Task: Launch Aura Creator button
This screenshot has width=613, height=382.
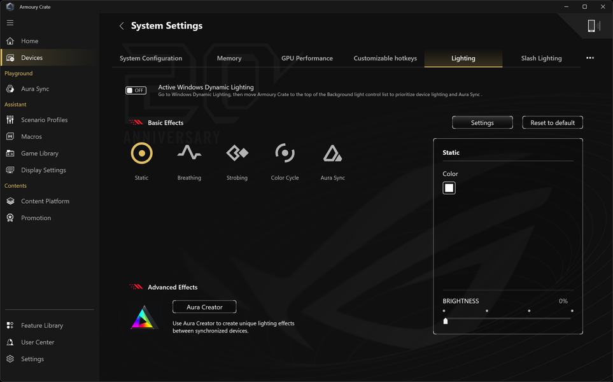Action: 204,307
